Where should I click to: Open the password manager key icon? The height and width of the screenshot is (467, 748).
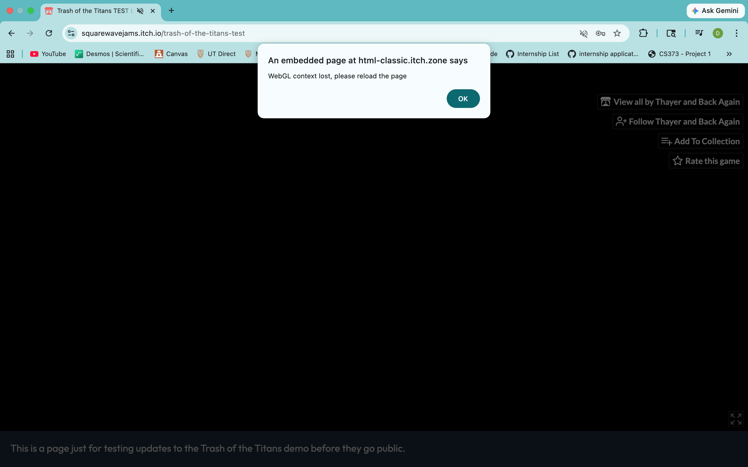(600, 33)
